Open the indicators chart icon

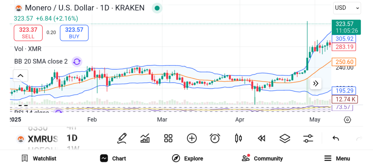(x=145, y=138)
